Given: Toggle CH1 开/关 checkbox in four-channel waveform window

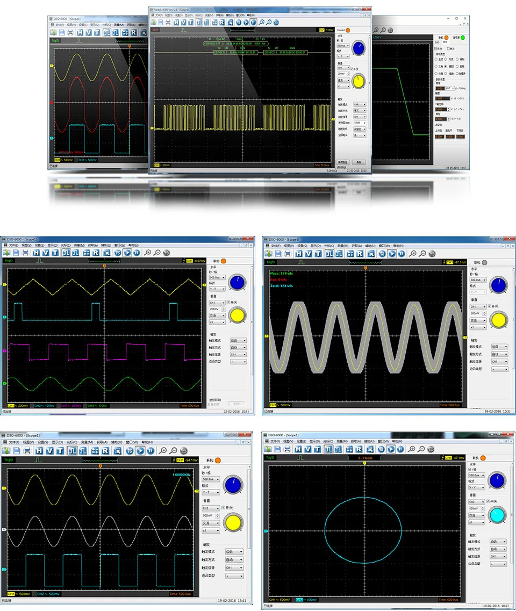Looking at the screenshot, I should click(228, 303).
